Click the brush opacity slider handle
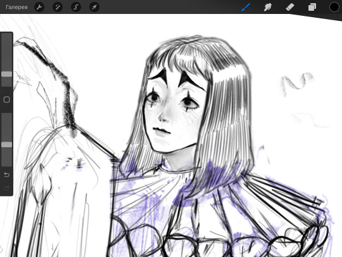Screen dimensions: 342x257 point(7,145)
